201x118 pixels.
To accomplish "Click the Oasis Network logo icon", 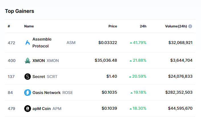I will 28,93.
